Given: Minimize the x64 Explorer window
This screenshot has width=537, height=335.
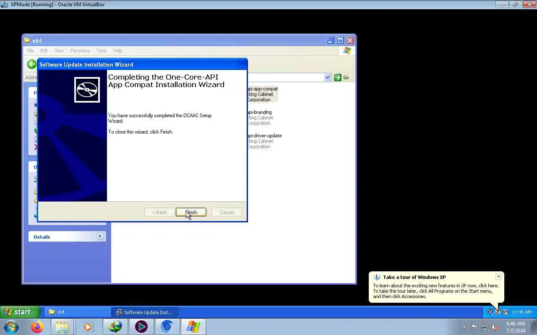Looking at the screenshot, I should point(330,41).
